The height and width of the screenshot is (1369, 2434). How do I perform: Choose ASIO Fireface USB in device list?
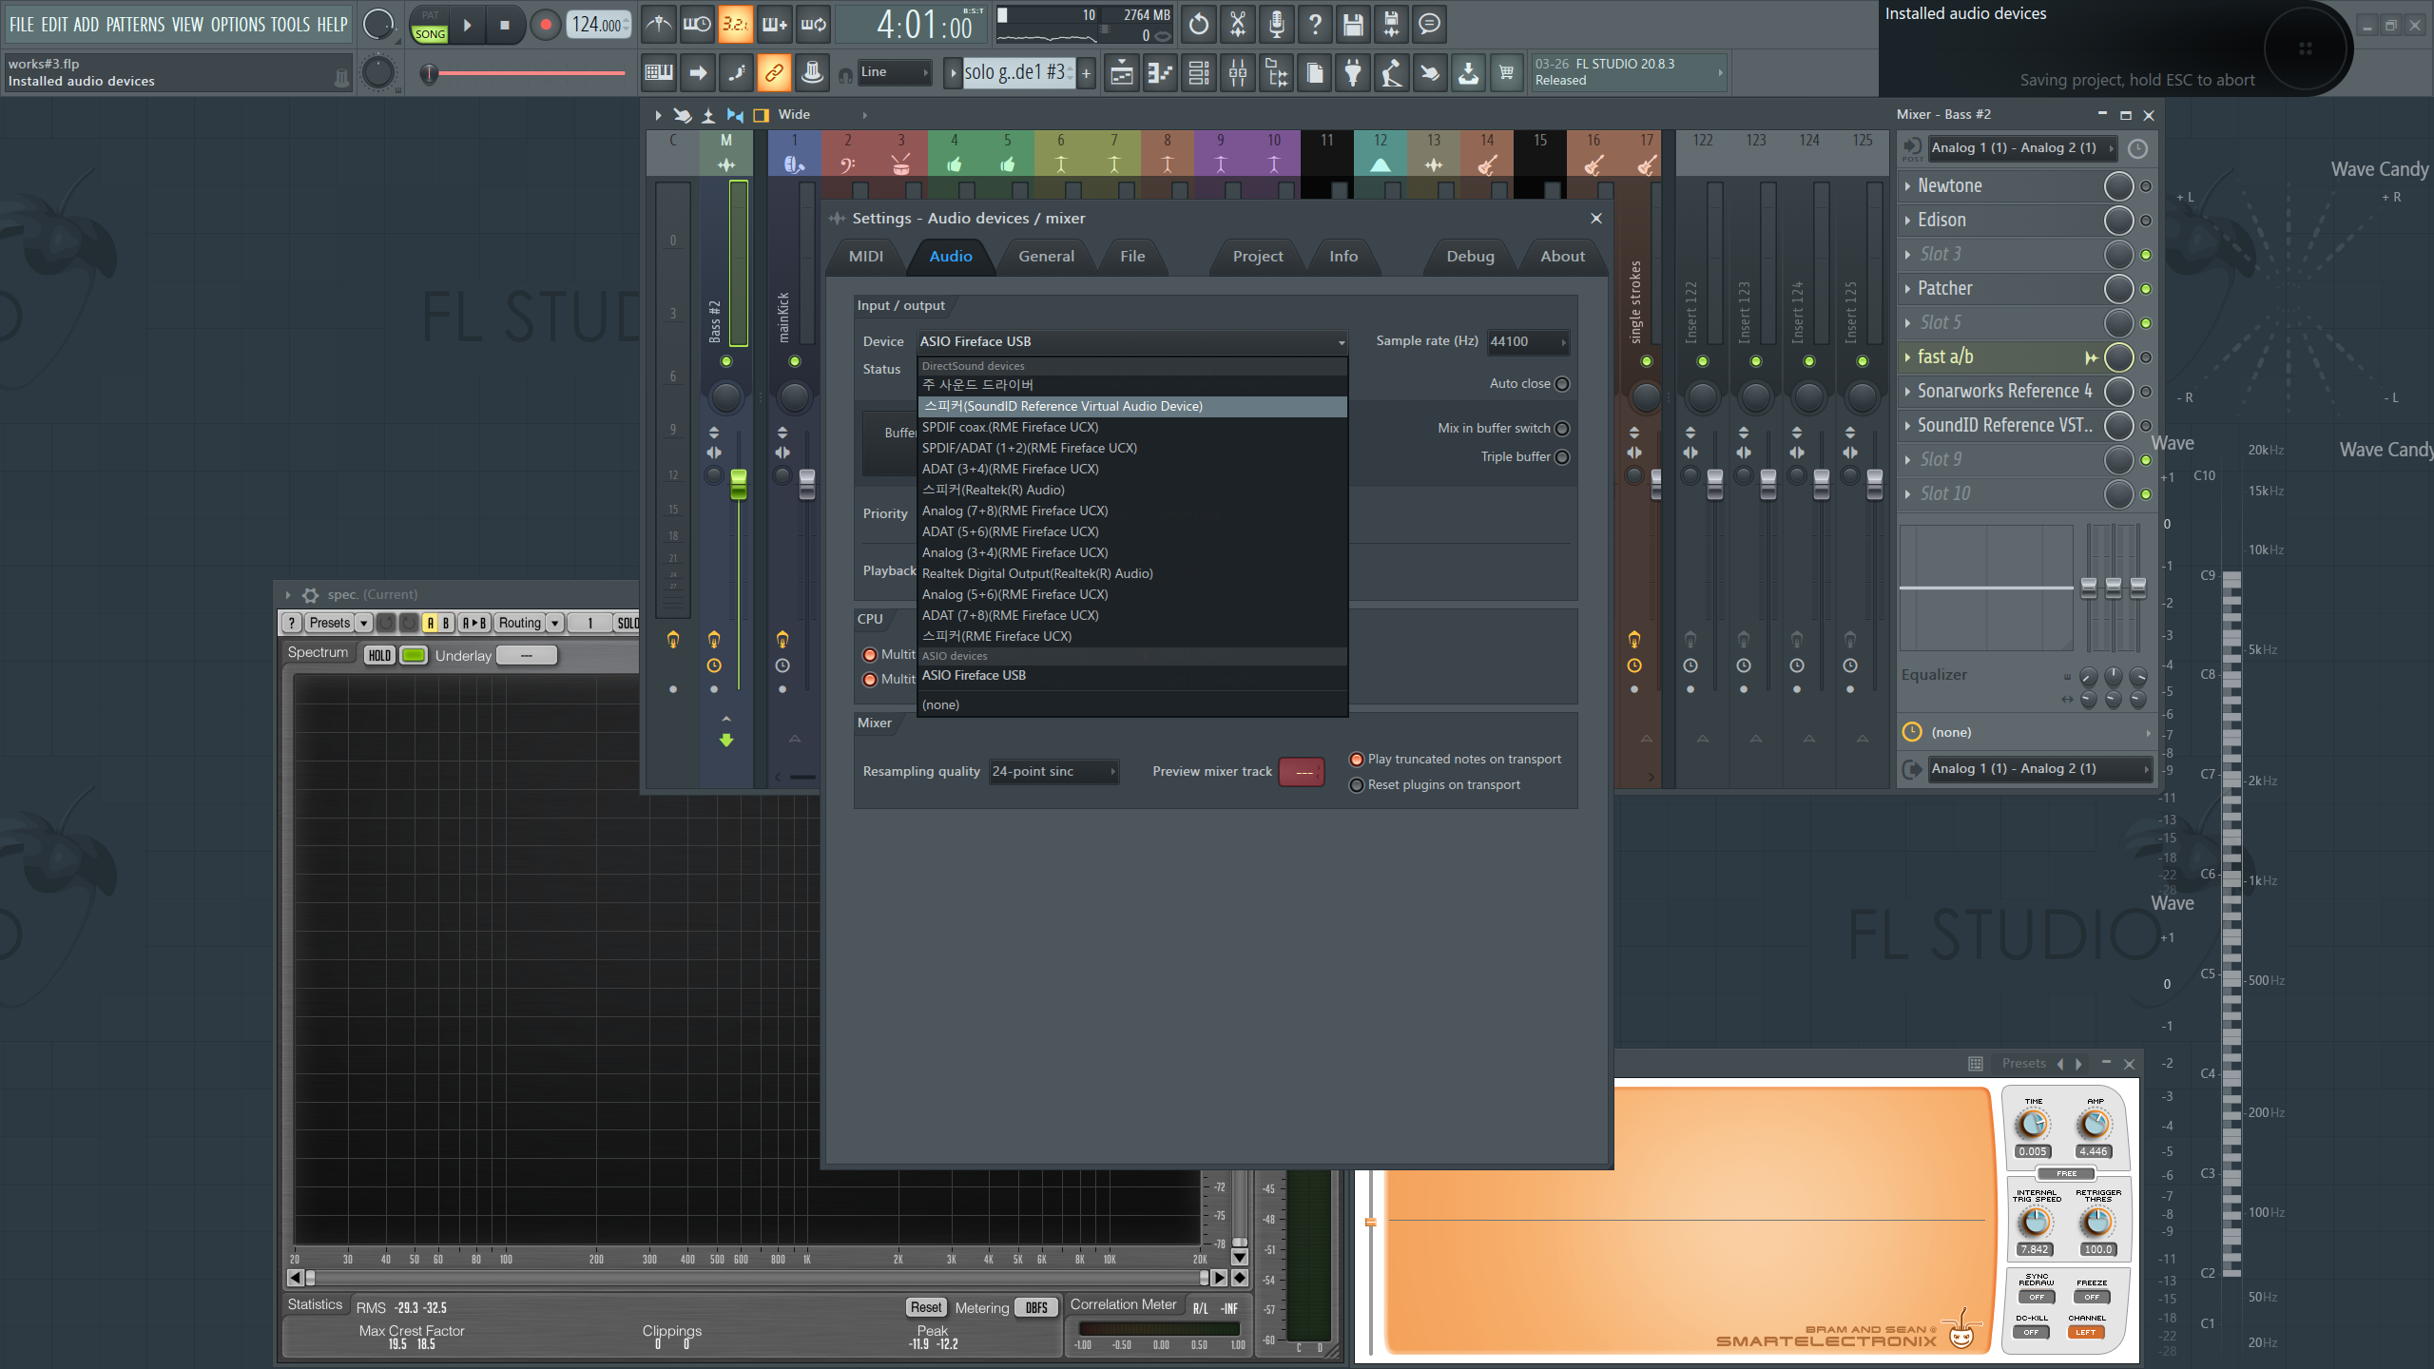pyautogui.click(x=974, y=676)
